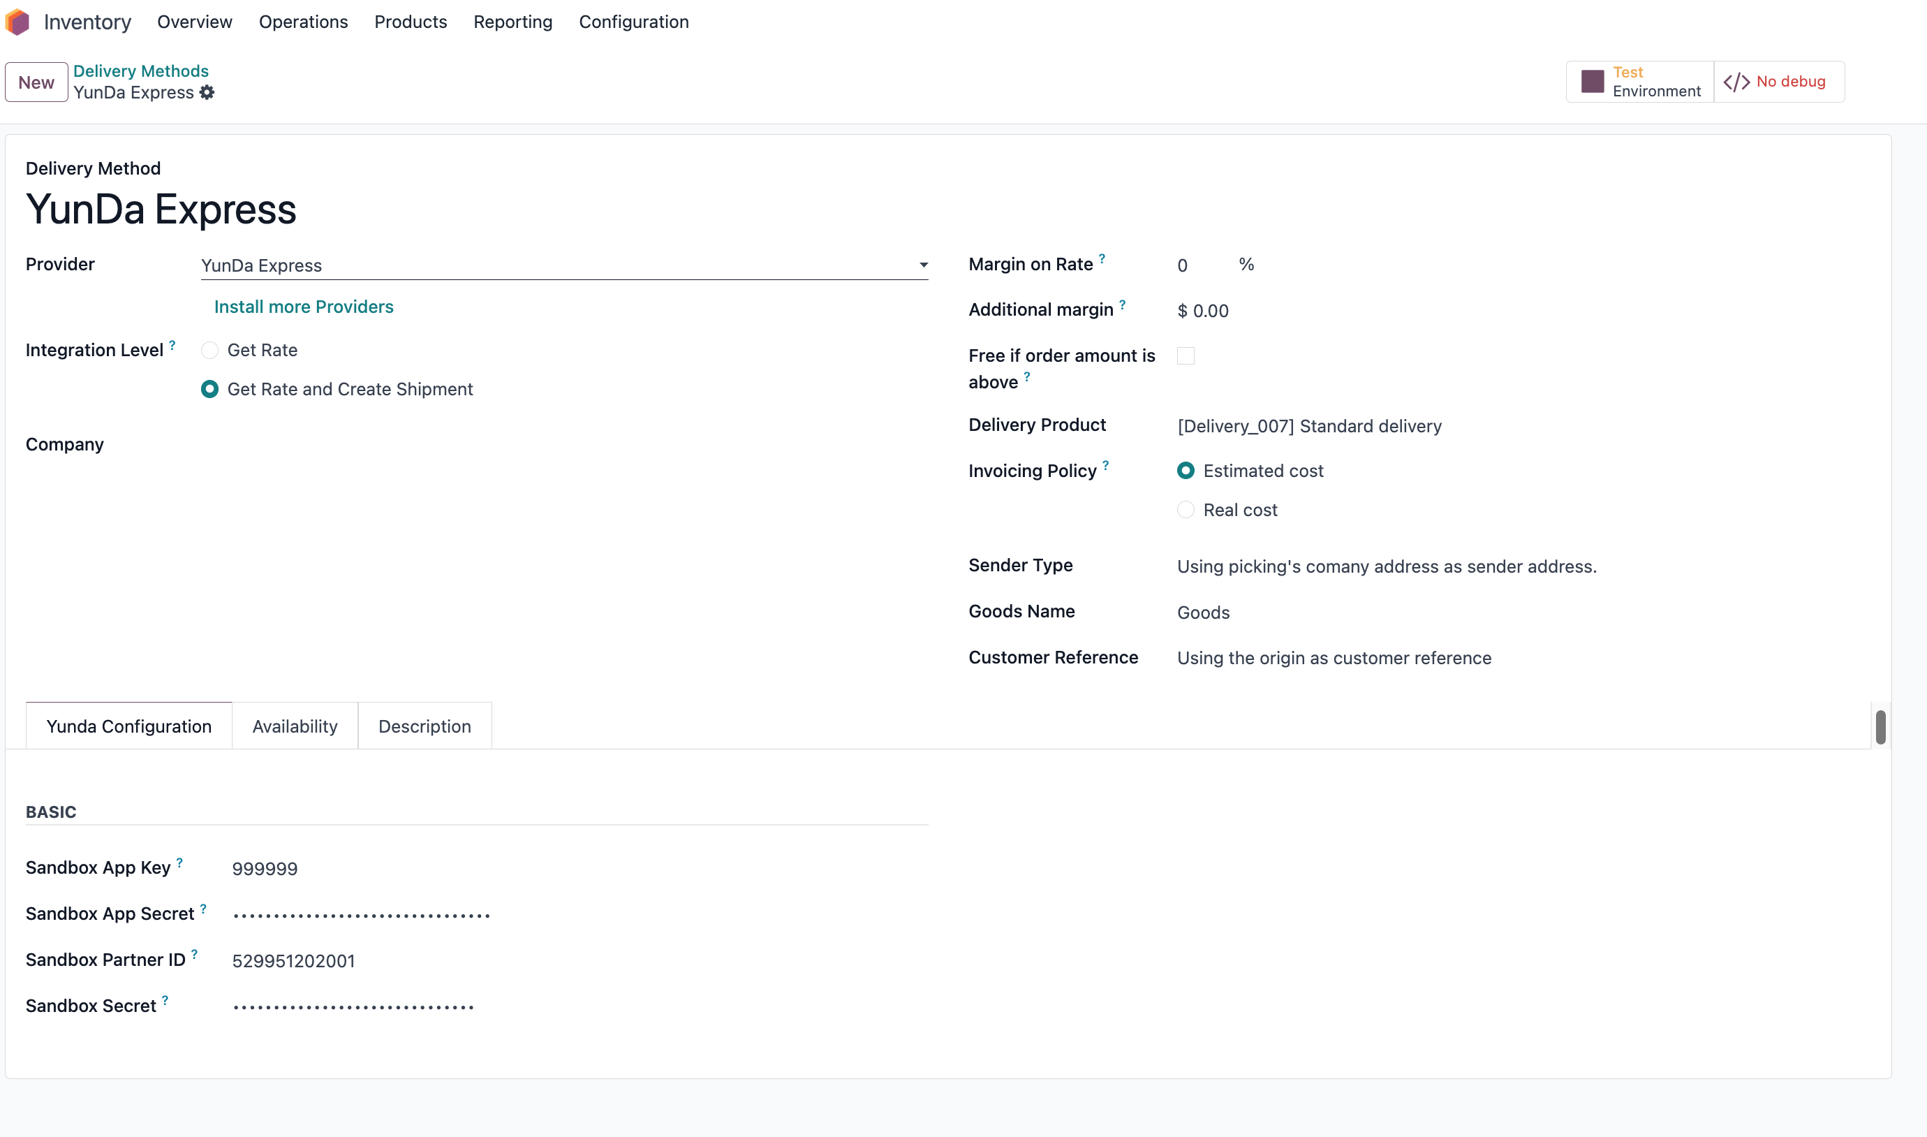Click the Test Environment square icon
1927x1137 pixels.
tap(1593, 81)
